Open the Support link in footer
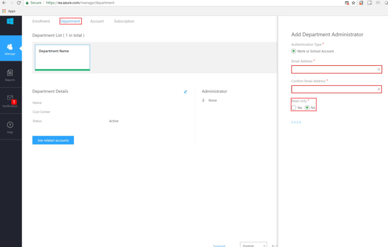This screenshot has height=247, width=388. [x=219, y=245]
